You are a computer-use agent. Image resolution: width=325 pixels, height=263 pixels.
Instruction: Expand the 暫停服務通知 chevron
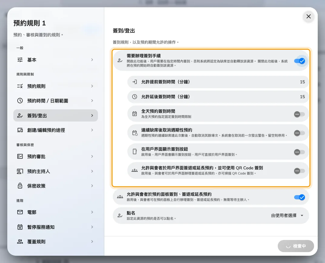(x=92, y=227)
